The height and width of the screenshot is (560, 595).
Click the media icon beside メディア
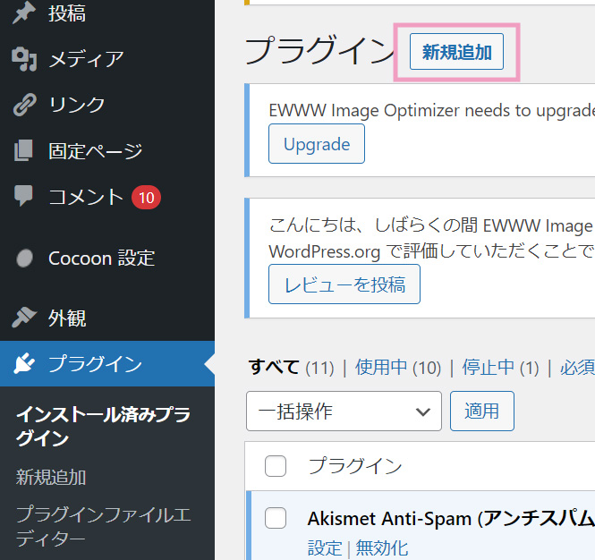coord(24,59)
